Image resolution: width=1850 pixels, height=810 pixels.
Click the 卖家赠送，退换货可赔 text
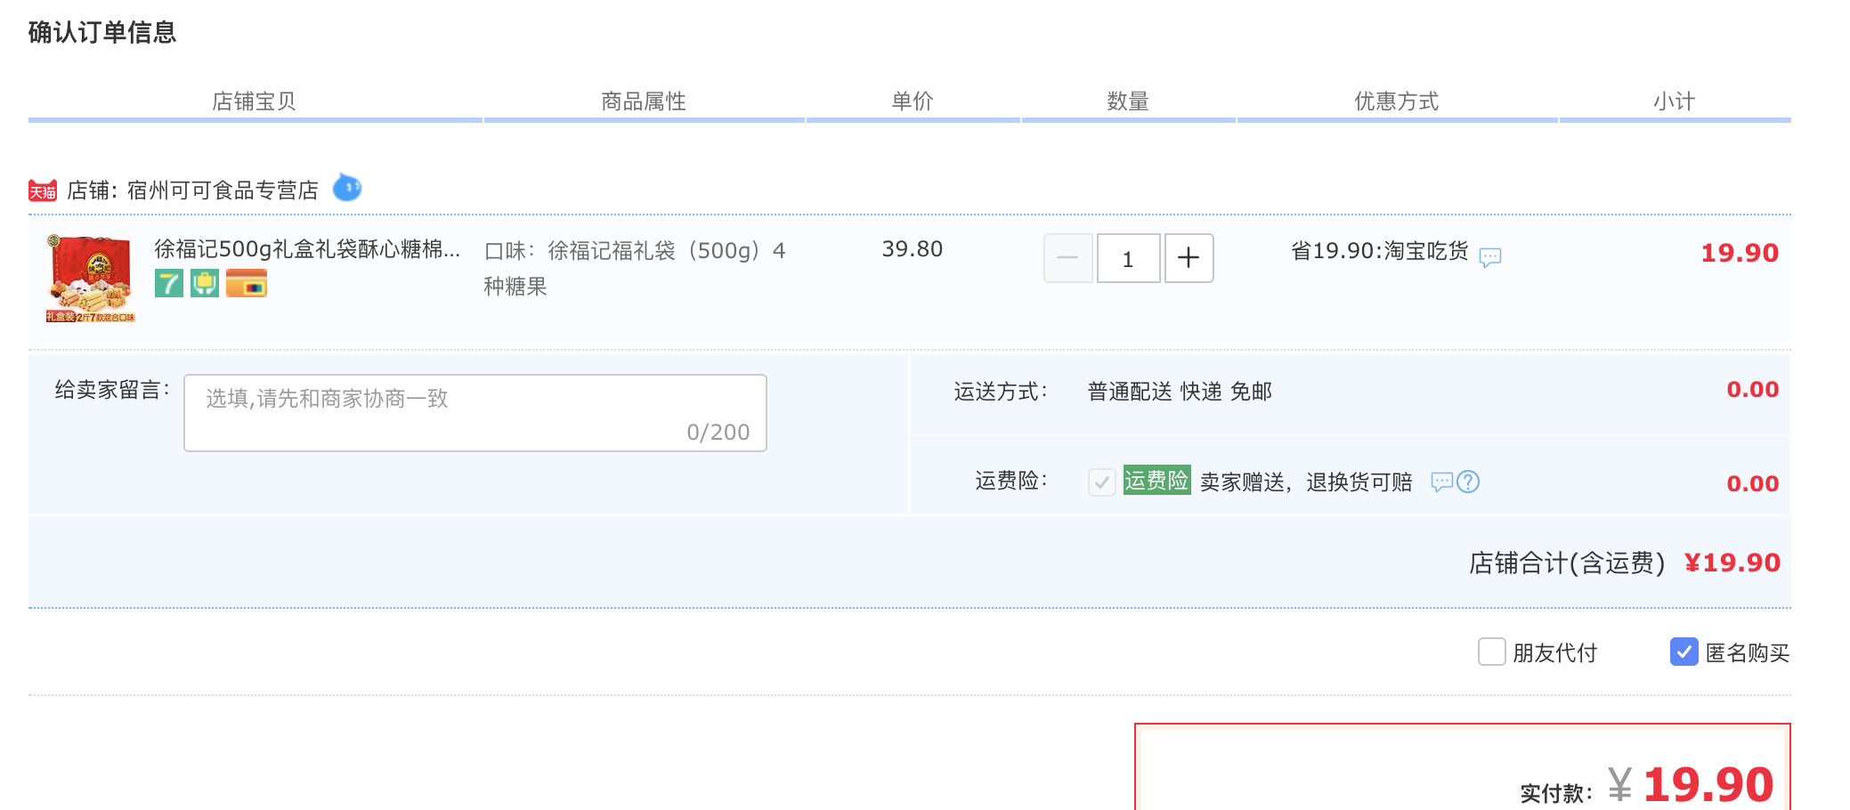pos(1306,482)
